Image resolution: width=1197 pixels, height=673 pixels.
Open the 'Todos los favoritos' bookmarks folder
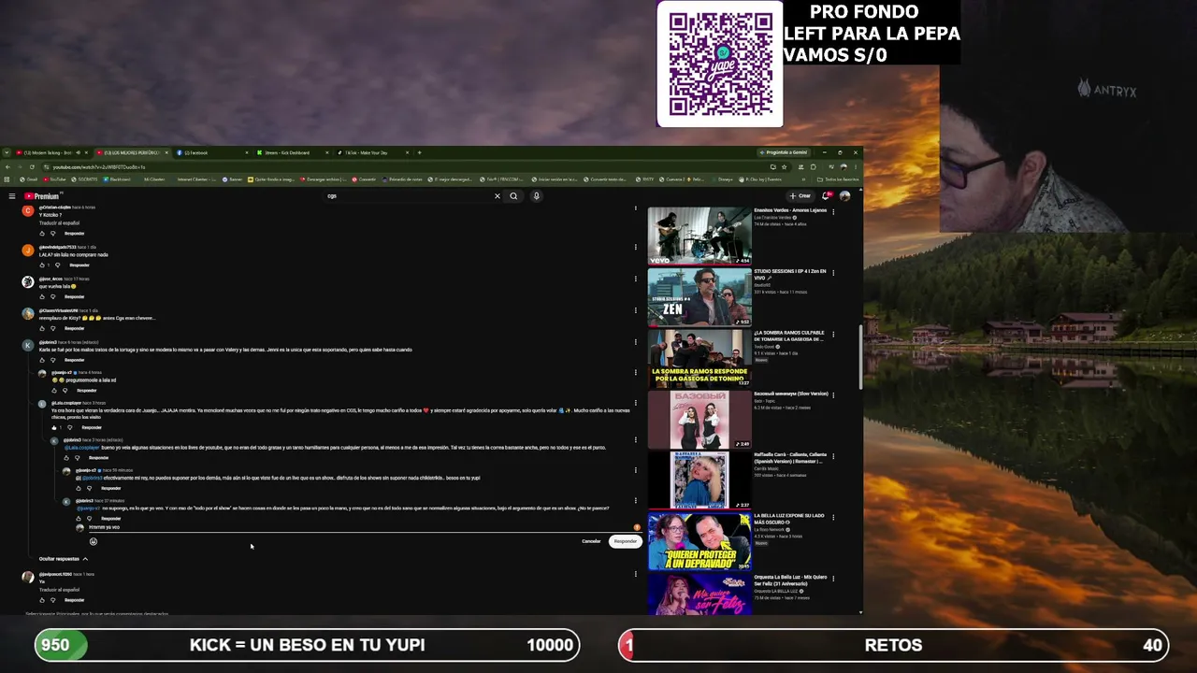click(x=838, y=179)
